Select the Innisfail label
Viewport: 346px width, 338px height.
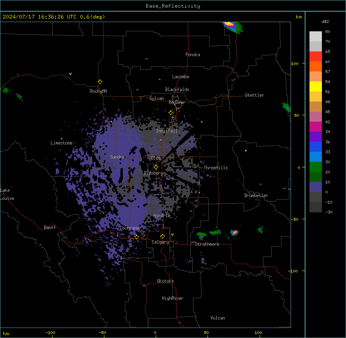[x=167, y=131]
